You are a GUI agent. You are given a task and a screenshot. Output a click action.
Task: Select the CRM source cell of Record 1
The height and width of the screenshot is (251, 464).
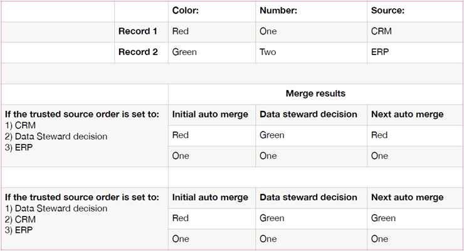coord(381,31)
